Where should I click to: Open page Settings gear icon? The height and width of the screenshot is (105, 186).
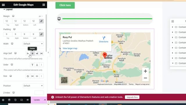tap(3, 100)
